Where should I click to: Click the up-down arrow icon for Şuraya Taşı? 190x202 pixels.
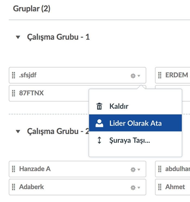click(x=99, y=140)
